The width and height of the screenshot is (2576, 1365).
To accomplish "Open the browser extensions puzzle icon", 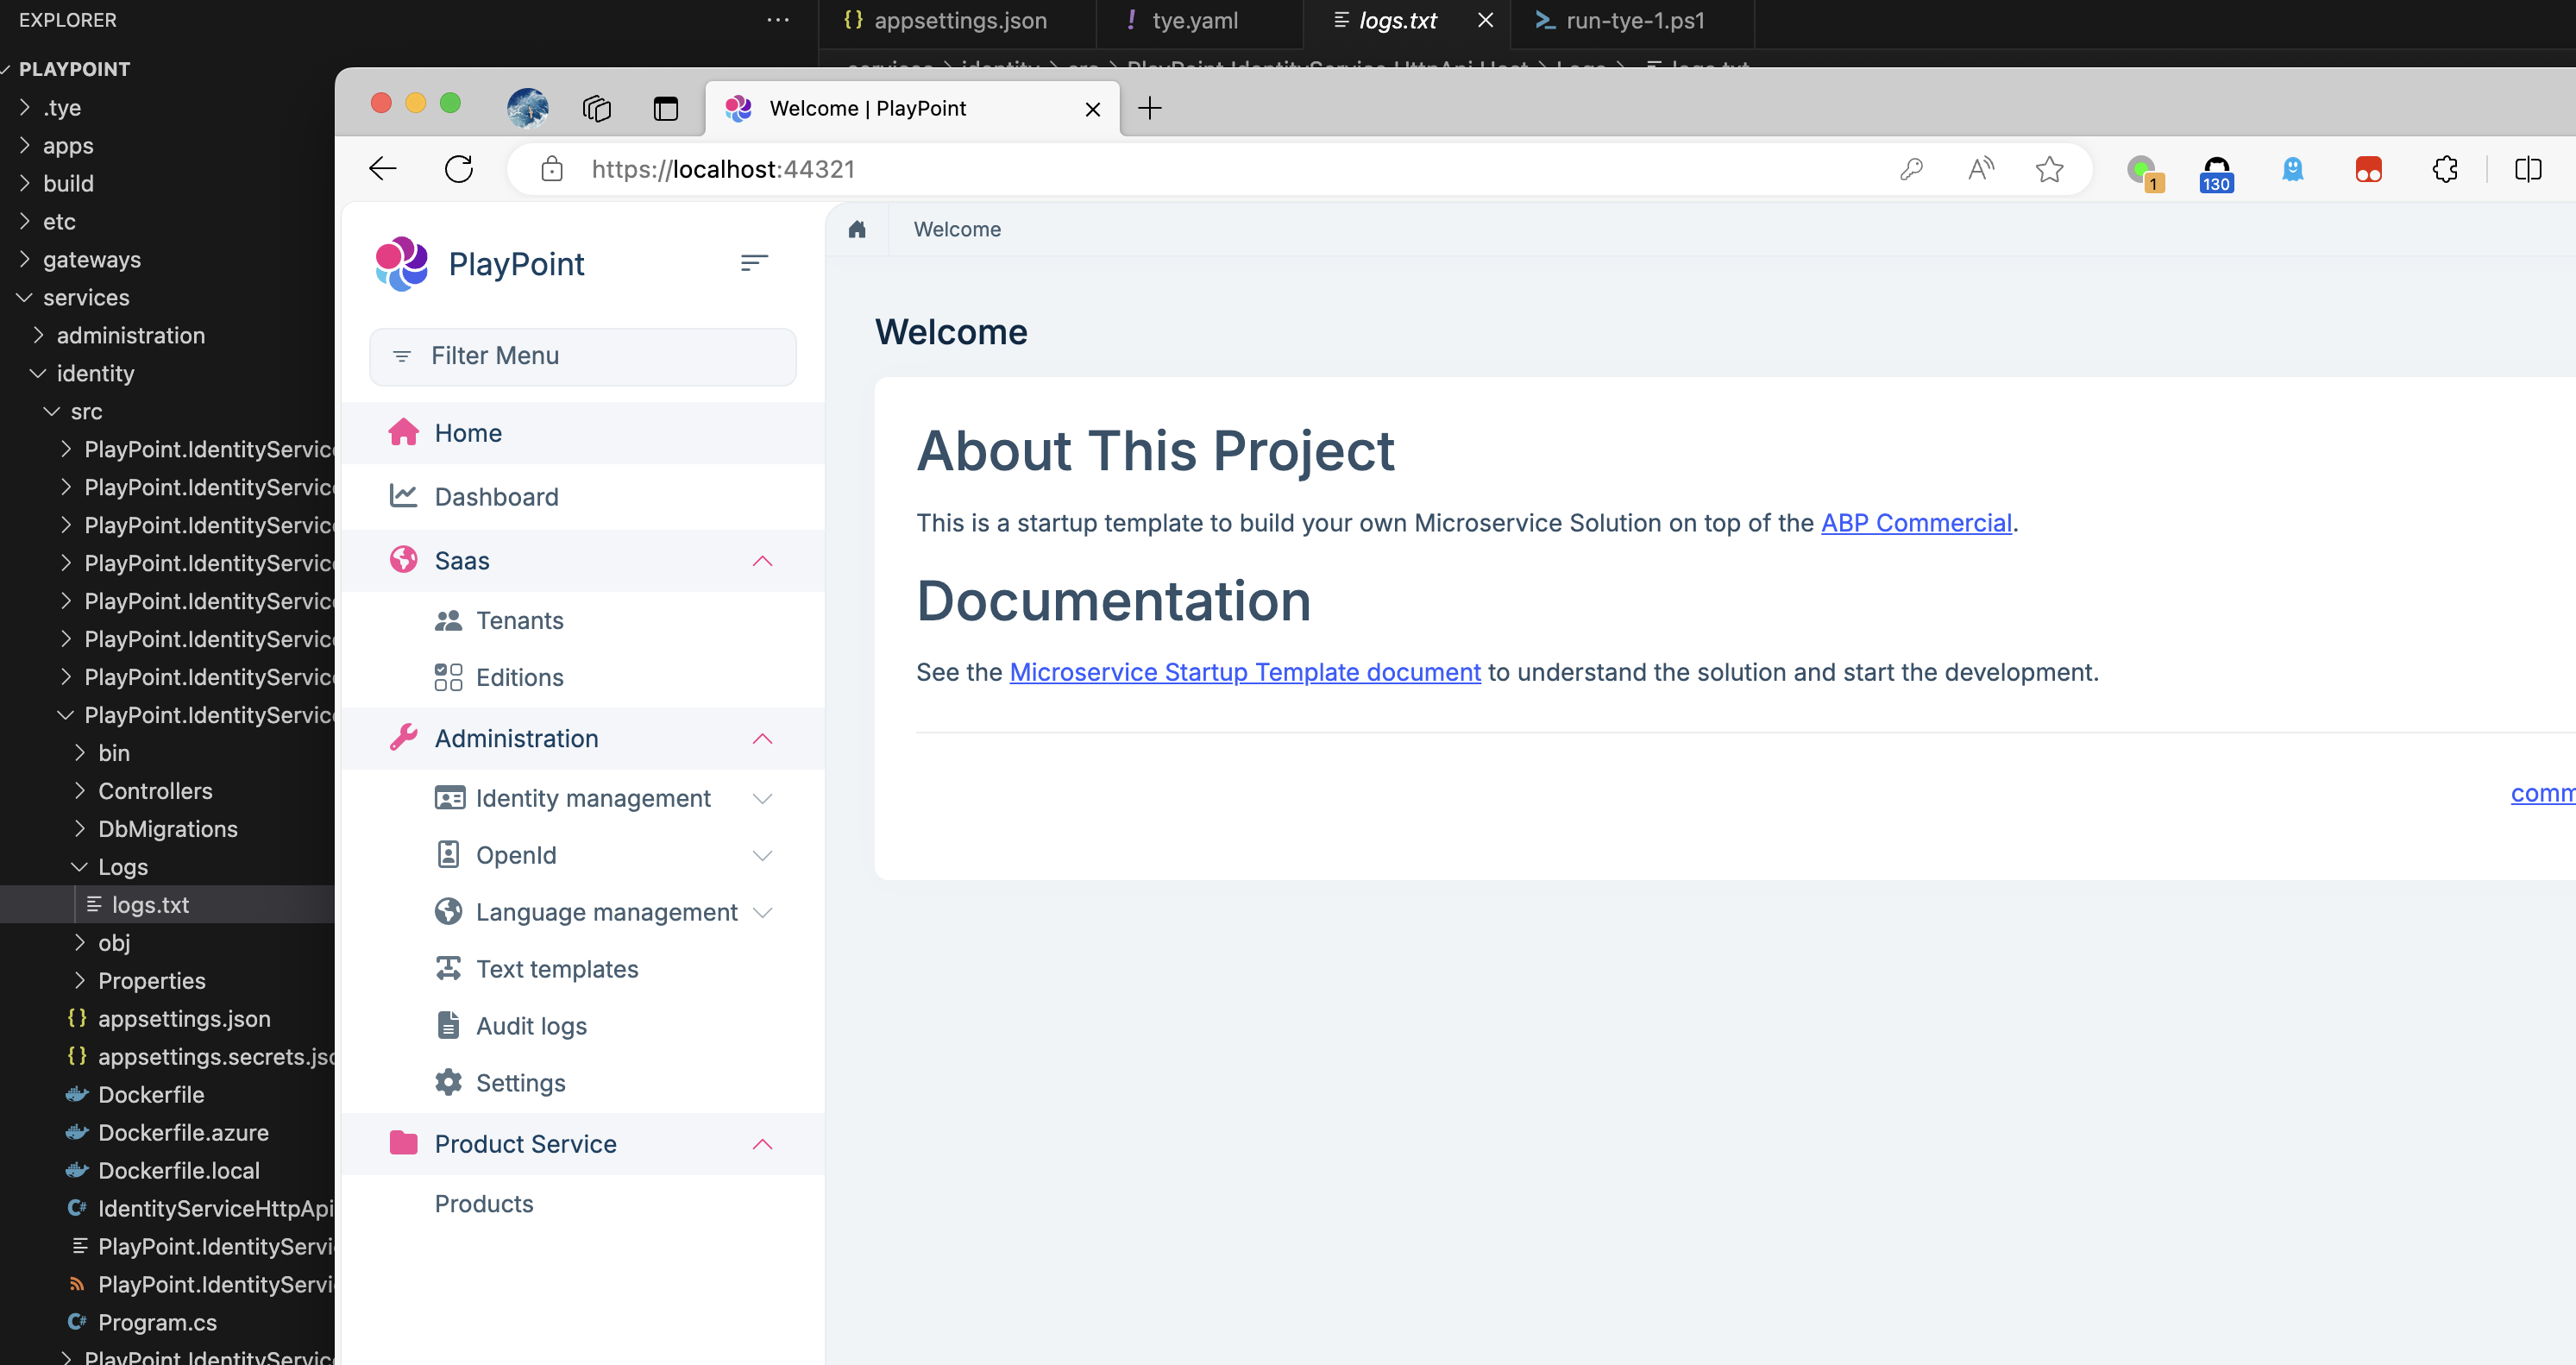I will [x=2445, y=169].
